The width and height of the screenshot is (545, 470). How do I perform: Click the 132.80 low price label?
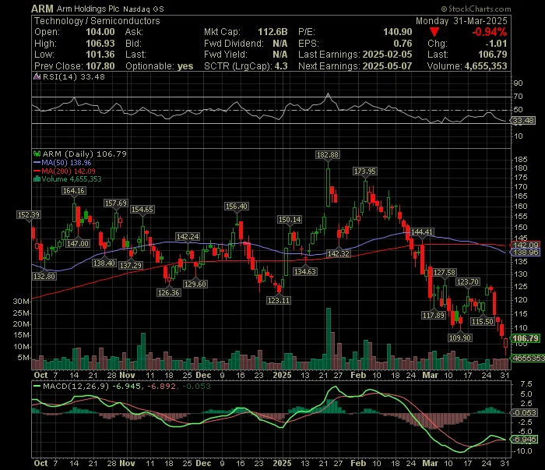pos(44,276)
